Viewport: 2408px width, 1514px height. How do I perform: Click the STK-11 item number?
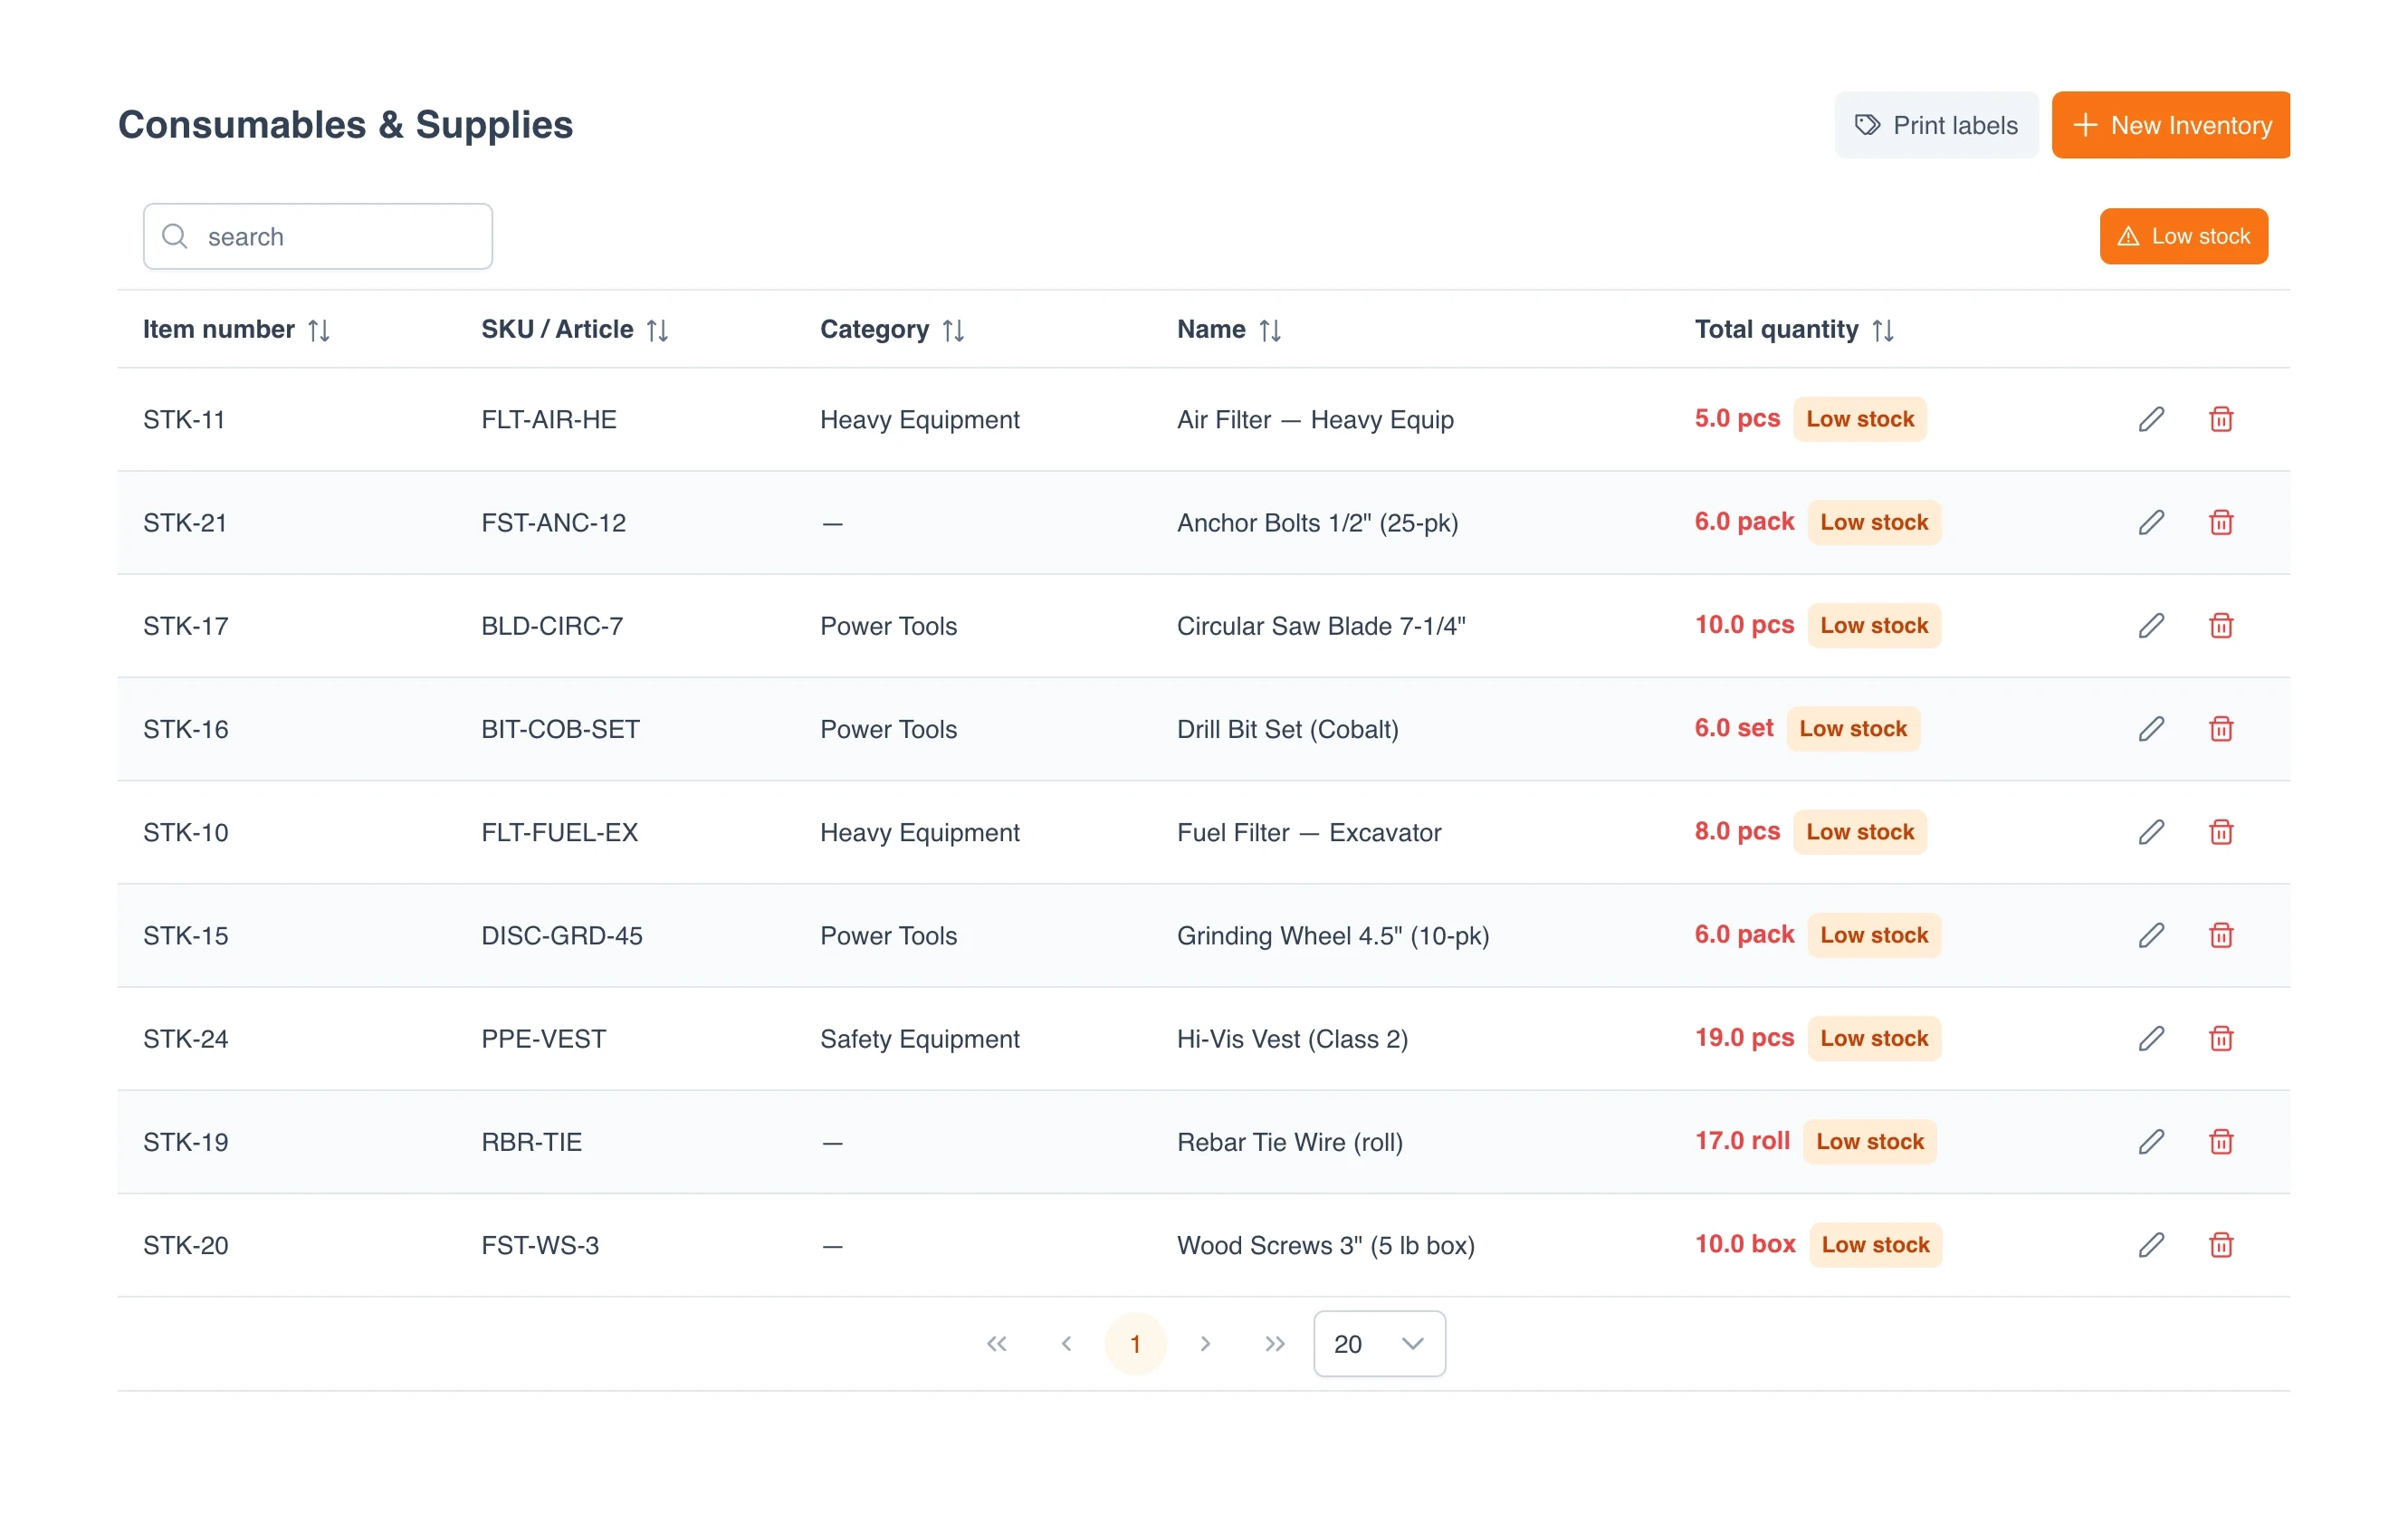[x=184, y=419]
